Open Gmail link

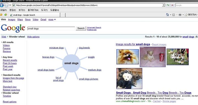pos(43,19)
